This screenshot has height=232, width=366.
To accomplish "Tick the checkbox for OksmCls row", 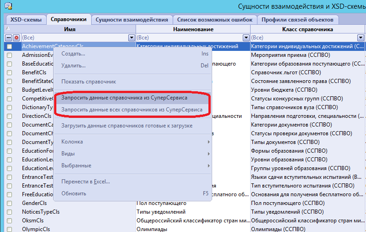I will click(x=9, y=221).
